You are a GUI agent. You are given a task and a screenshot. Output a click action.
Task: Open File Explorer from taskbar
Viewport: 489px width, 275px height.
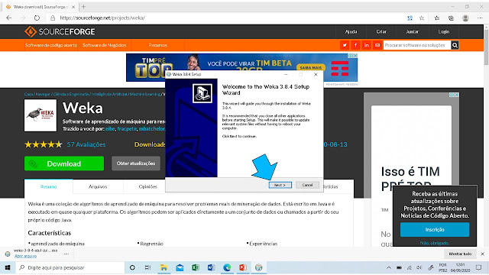[x=164, y=267]
